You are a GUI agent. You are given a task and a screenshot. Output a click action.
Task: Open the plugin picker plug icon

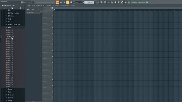tap(119, 2)
